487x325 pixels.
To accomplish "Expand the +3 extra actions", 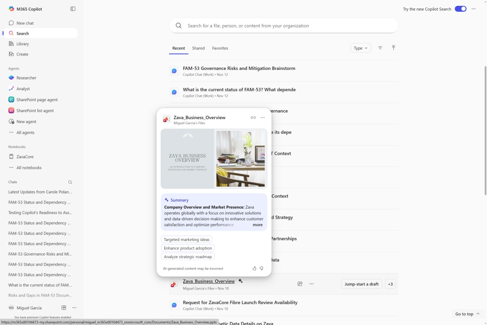I will tap(390, 284).
